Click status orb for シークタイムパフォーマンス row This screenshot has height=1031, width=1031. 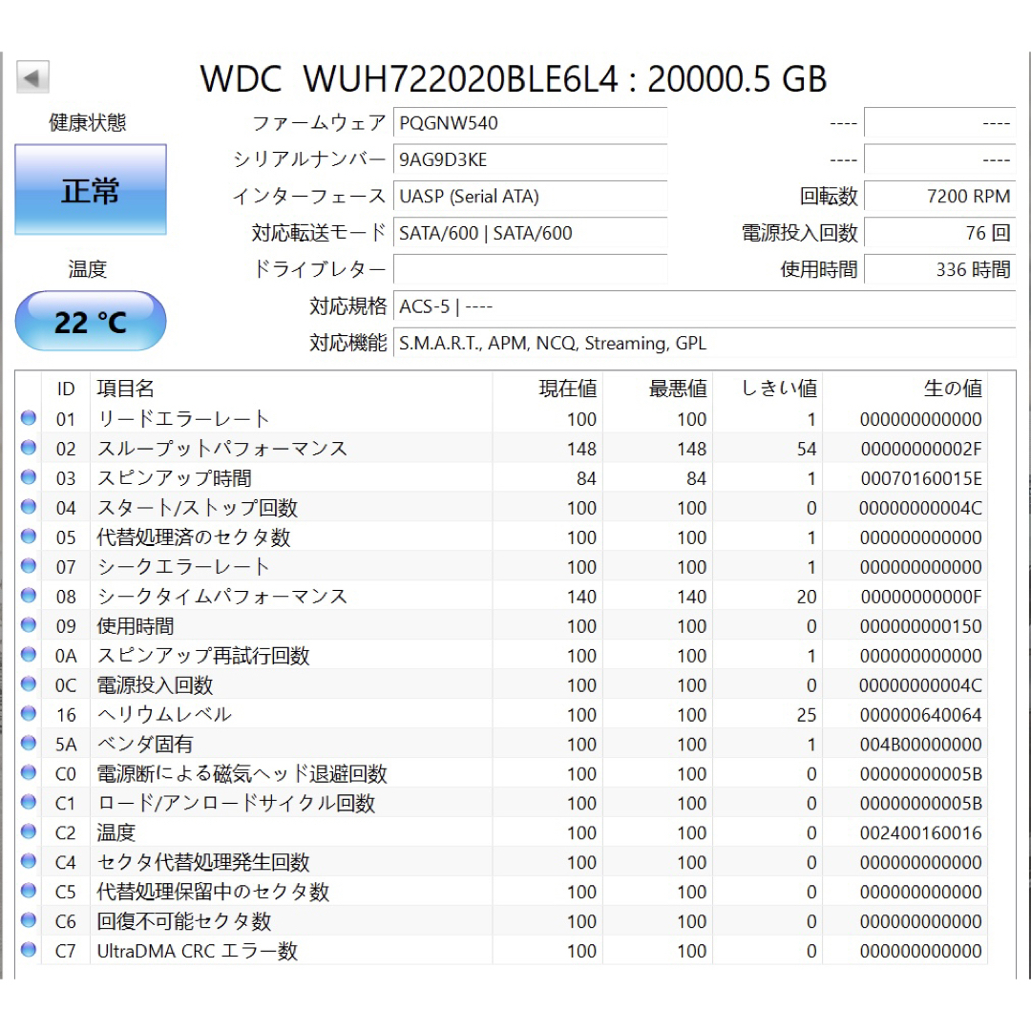(29, 596)
